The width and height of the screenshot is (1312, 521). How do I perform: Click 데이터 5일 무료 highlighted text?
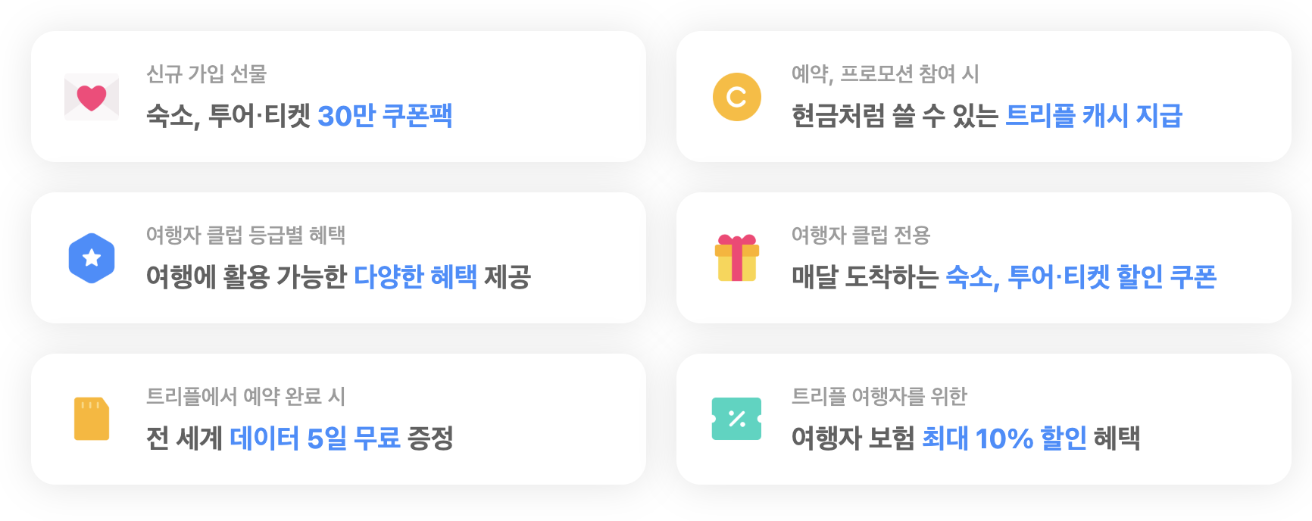click(x=314, y=438)
